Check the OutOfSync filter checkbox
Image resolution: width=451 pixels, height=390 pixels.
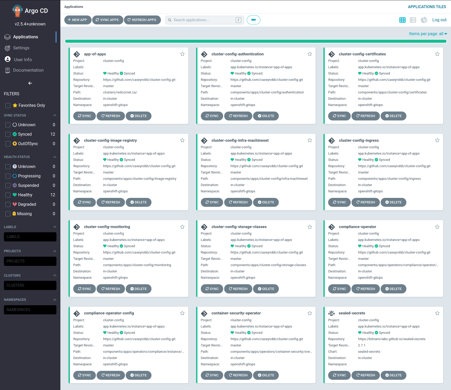tap(8, 144)
